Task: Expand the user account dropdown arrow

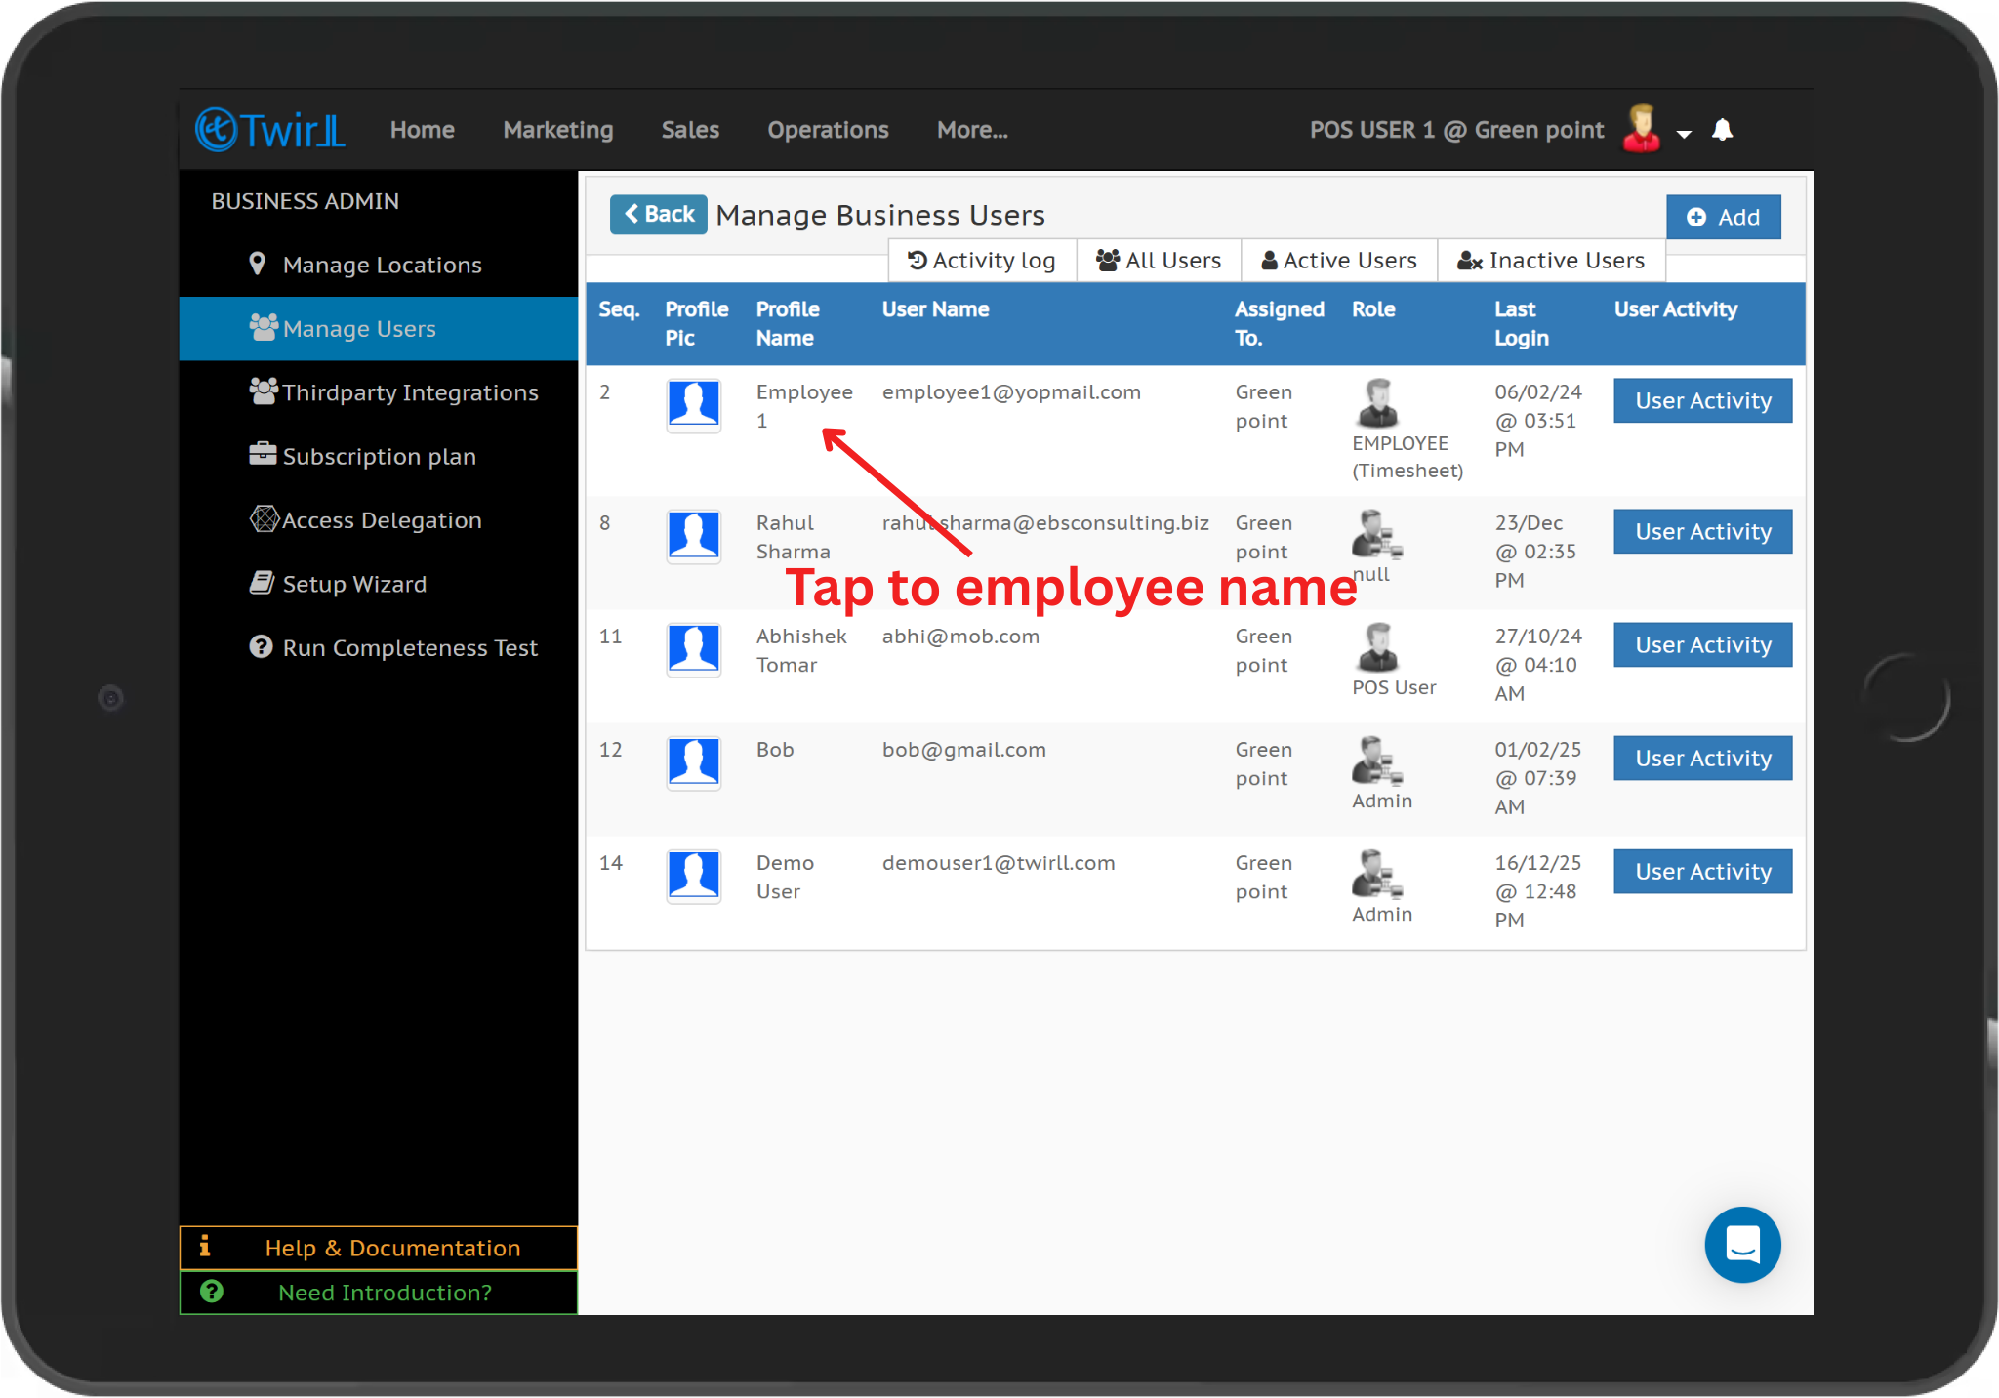Action: (x=1684, y=134)
